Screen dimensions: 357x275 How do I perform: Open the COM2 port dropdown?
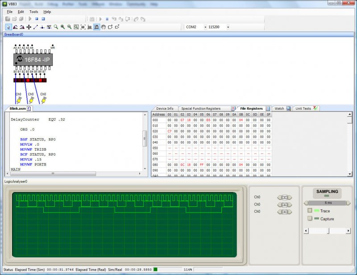tap(205, 27)
